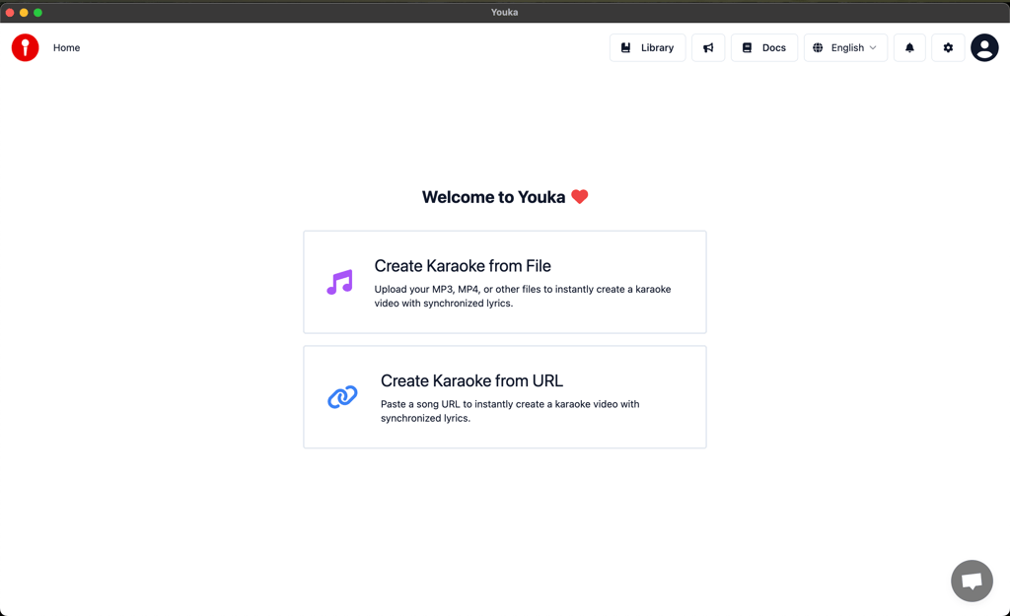Click the purple music note icon
This screenshot has height=616, width=1010.
pyautogui.click(x=339, y=282)
